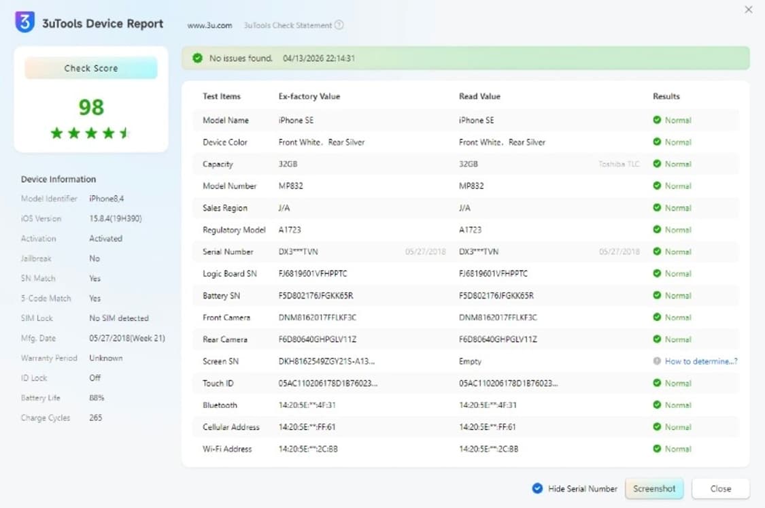Click the How to determine link
This screenshot has width=765, height=508.
click(x=700, y=361)
